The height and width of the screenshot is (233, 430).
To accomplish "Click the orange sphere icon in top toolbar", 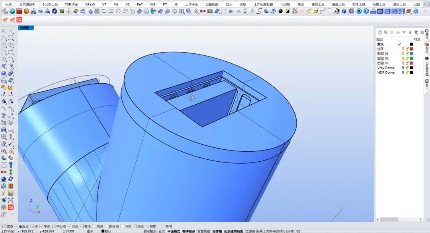I will pos(26,11).
